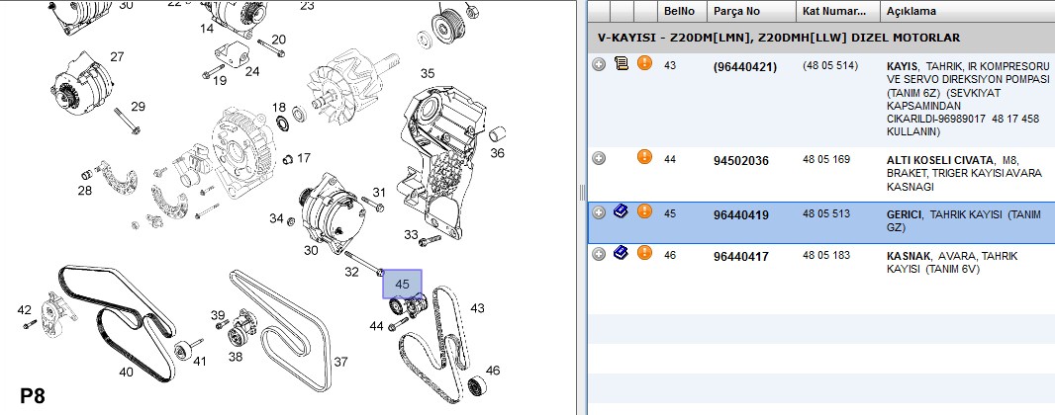Select callout 34 beside the nut

[276, 217]
